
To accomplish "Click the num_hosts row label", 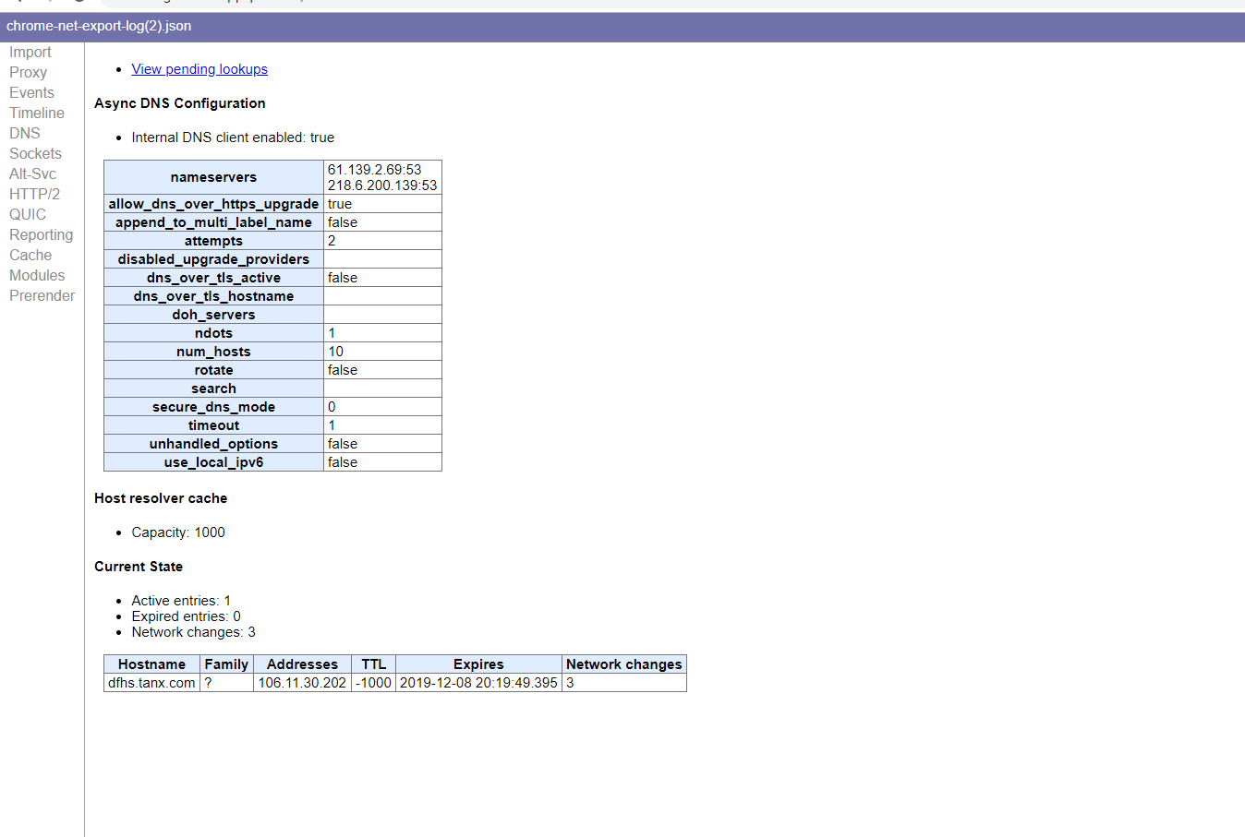I will click(213, 352).
